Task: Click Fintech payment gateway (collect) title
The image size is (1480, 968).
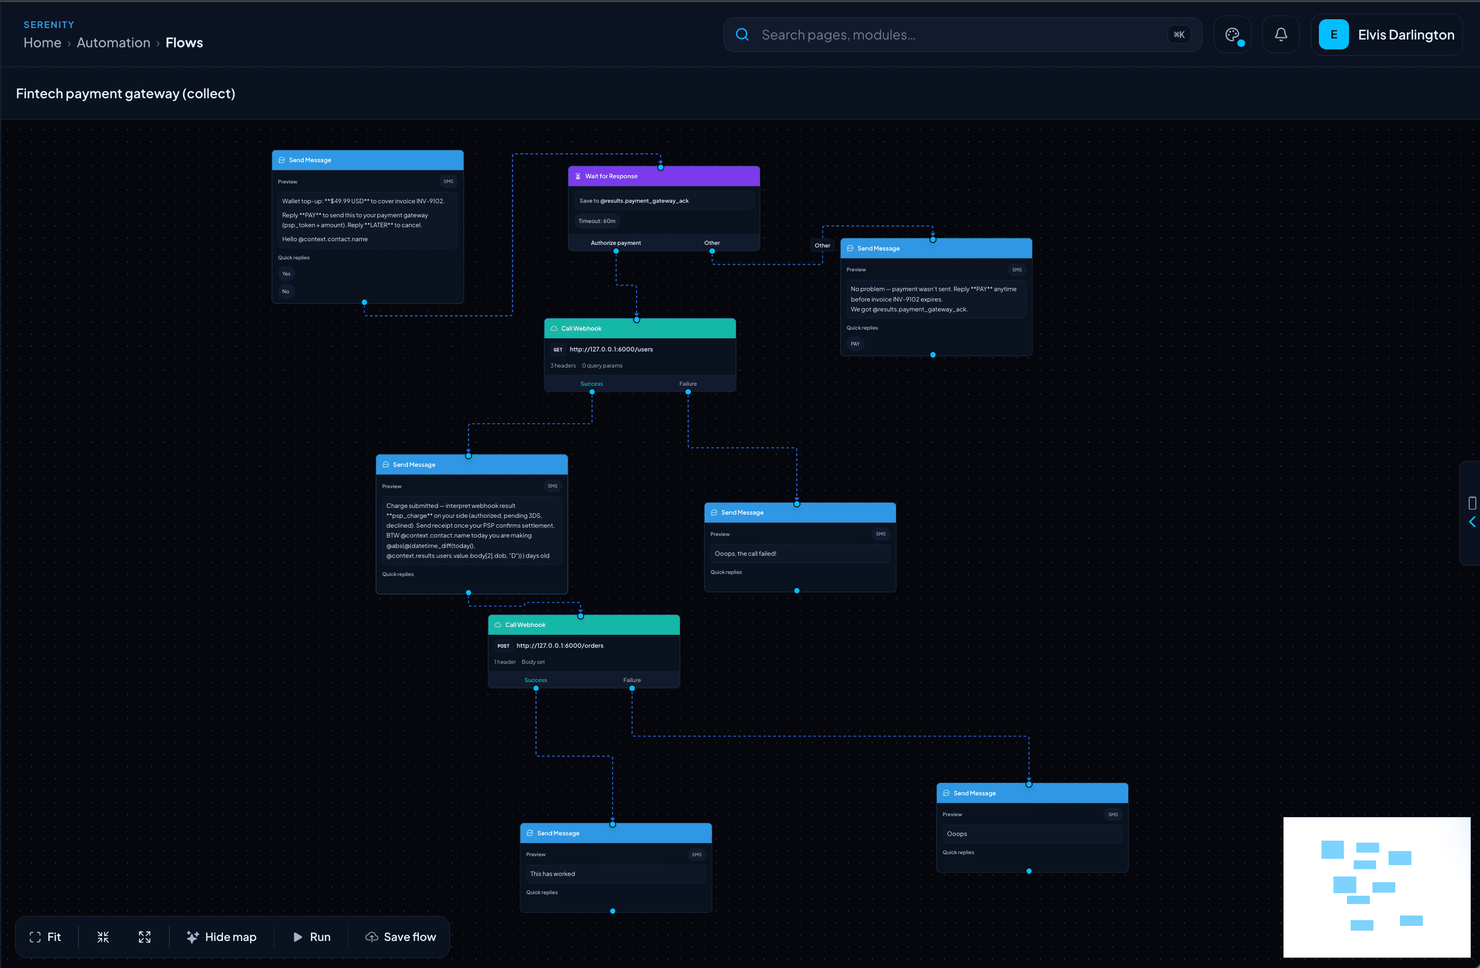Action: (x=126, y=93)
